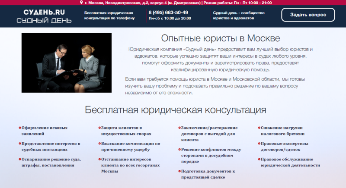Select item Правовые экспертизы договоров/сделок
Screen dimensions: 346x188
click(x=285, y=147)
